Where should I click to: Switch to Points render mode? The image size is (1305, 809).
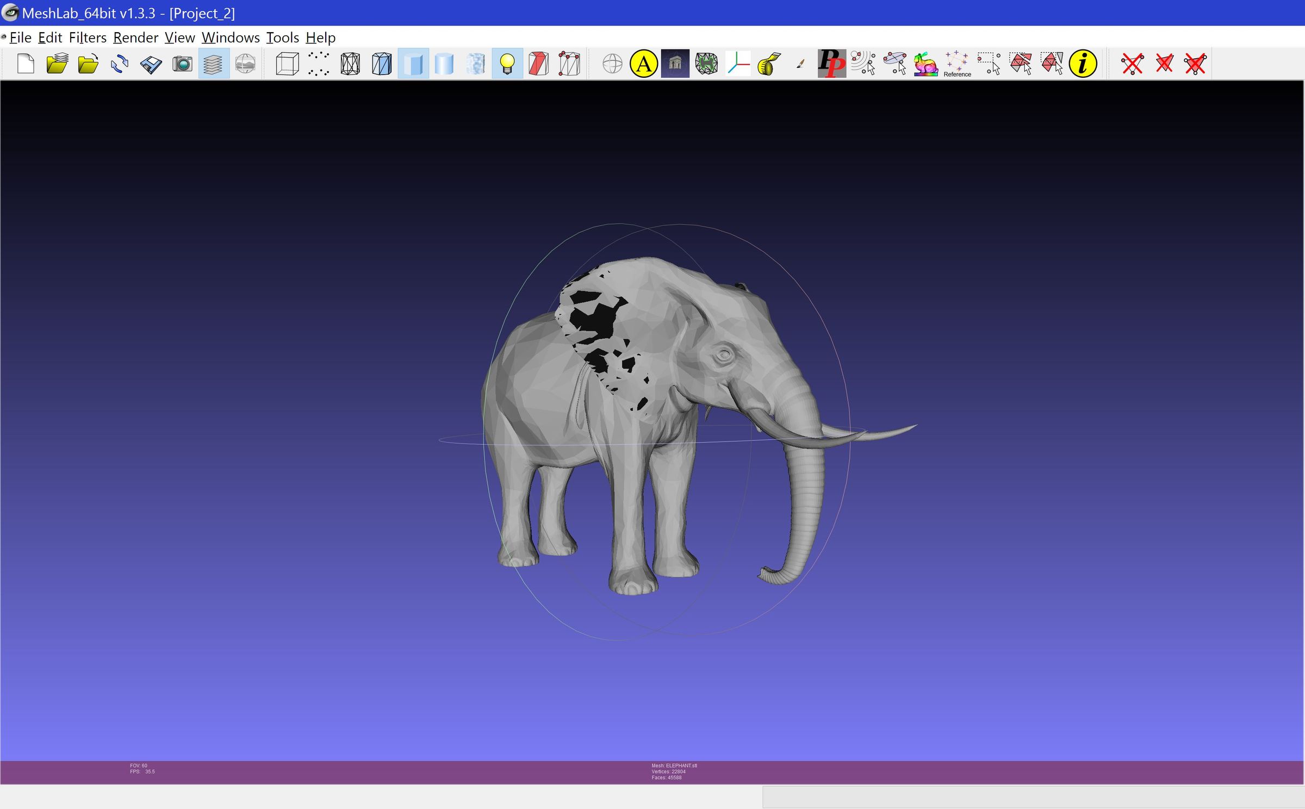click(318, 64)
